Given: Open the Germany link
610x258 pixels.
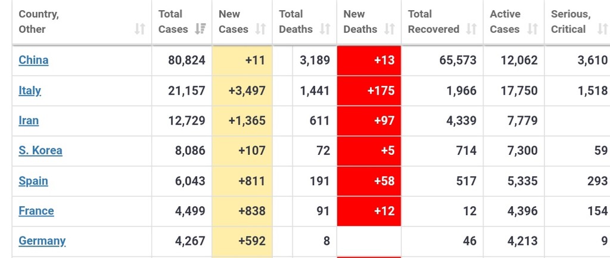Looking at the screenshot, I should [x=42, y=241].
